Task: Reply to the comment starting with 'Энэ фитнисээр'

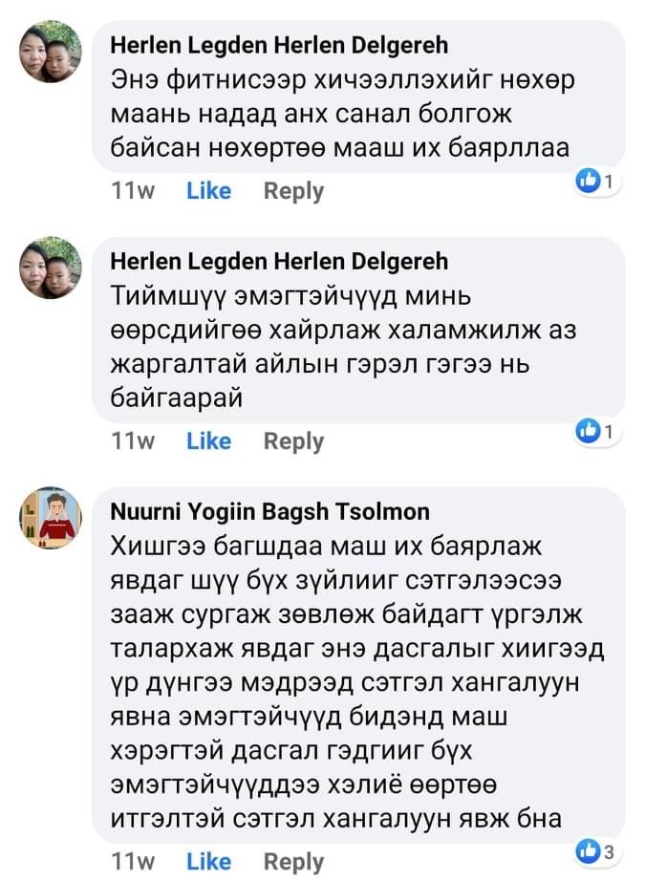Action: [x=293, y=191]
